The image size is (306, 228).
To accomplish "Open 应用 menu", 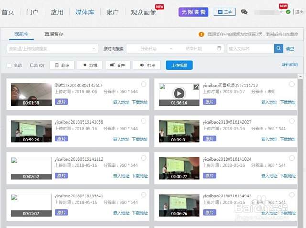I will [x=57, y=12].
